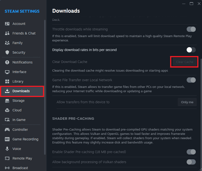Select the Downloads sidebar entry
The height and width of the screenshot is (171, 202).
click(x=22, y=91)
